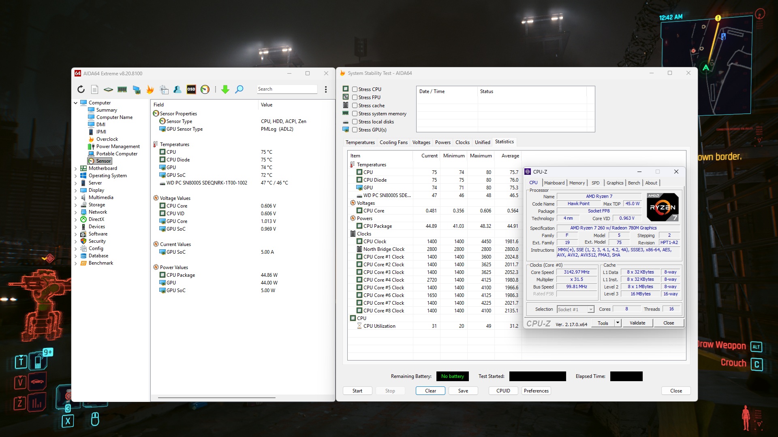The image size is (778, 437).
Task: Open the Report document icon
Action: [x=94, y=89]
